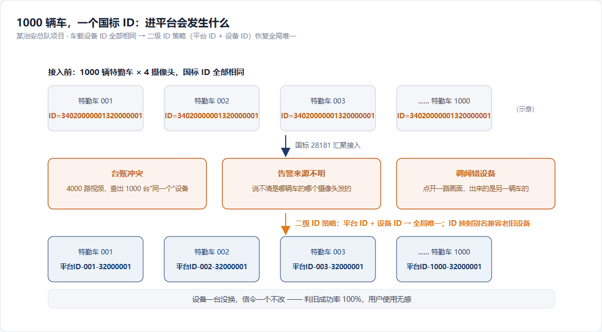Click the value "平台ID-001-32000001"
The width and height of the screenshot is (602, 332).
coord(96,267)
